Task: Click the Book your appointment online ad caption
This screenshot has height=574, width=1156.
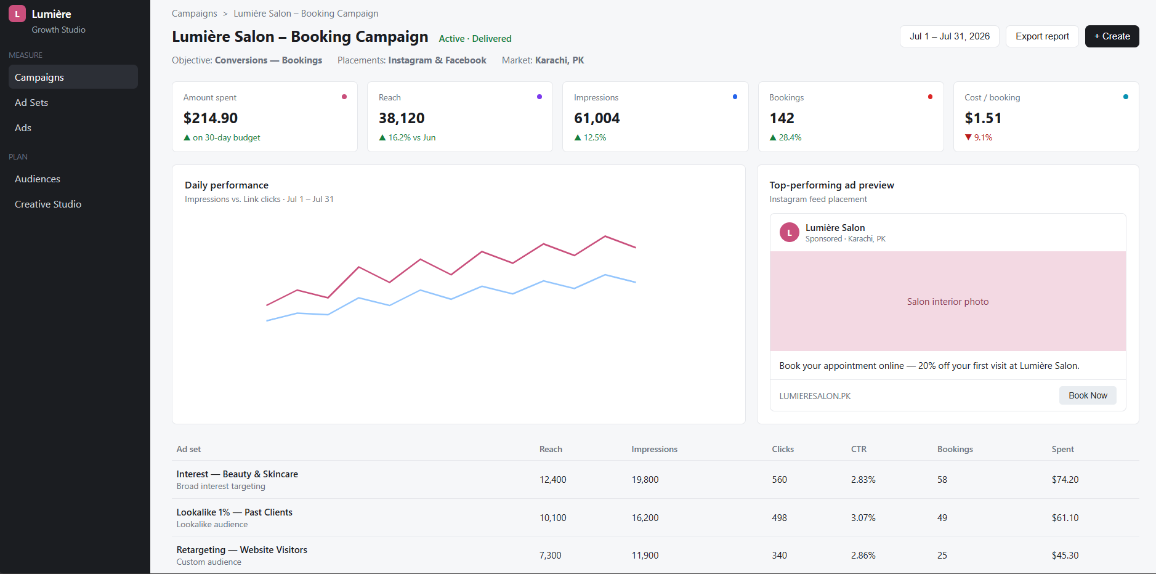Action: [929, 366]
